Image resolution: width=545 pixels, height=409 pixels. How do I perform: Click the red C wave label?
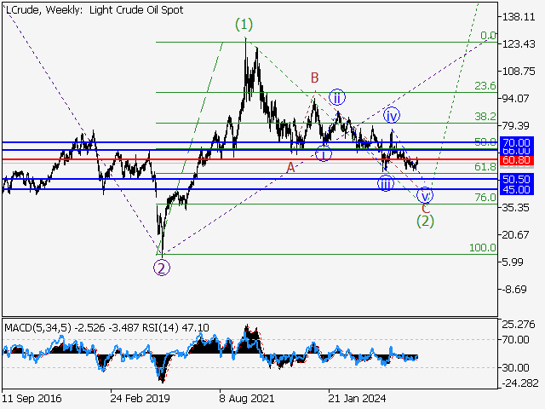(426, 207)
